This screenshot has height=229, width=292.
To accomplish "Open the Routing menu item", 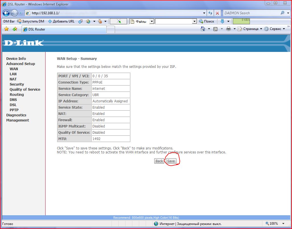I will pyautogui.click(x=17, y=95).
